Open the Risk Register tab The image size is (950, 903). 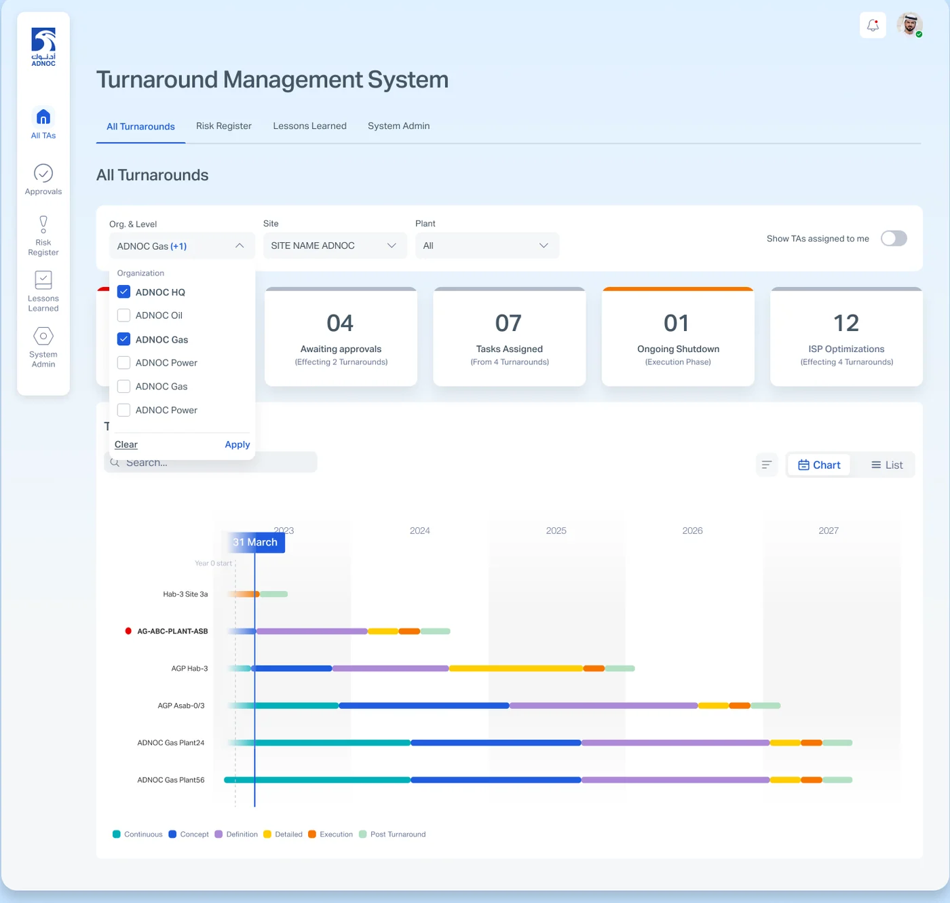point(224,126)
